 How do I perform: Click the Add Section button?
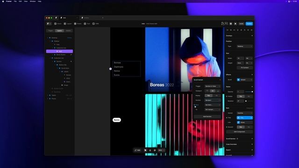pyautogui.click(x=207, y=116)
